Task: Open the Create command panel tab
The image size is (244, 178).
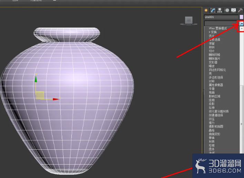Action: click(206, 10)
